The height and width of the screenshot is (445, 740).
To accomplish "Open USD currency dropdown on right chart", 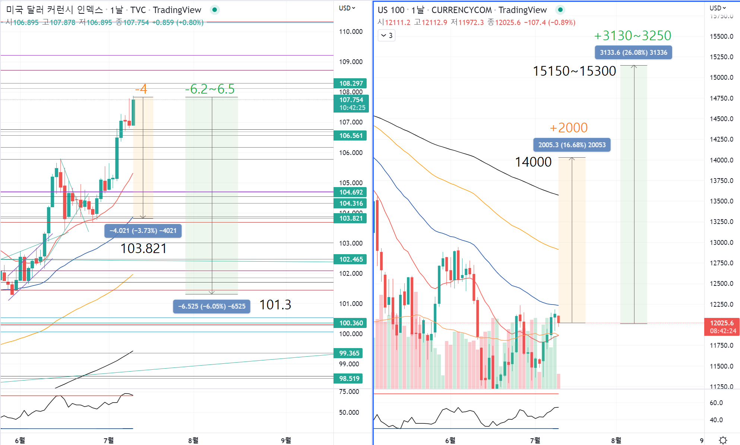I will click(x=718, y=8).
